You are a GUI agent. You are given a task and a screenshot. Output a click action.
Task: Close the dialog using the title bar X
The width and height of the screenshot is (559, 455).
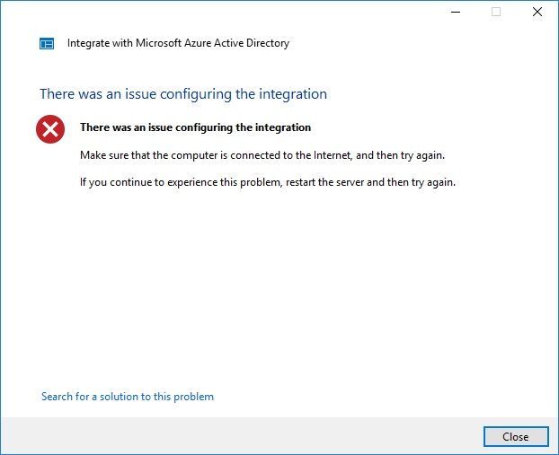click(x=537, y=12)
